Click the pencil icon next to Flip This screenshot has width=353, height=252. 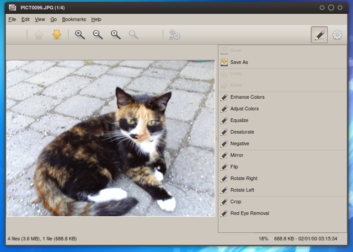(224, 167)
